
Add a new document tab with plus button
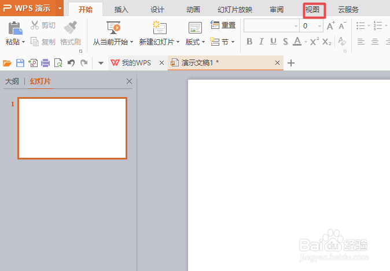[291, 63]
